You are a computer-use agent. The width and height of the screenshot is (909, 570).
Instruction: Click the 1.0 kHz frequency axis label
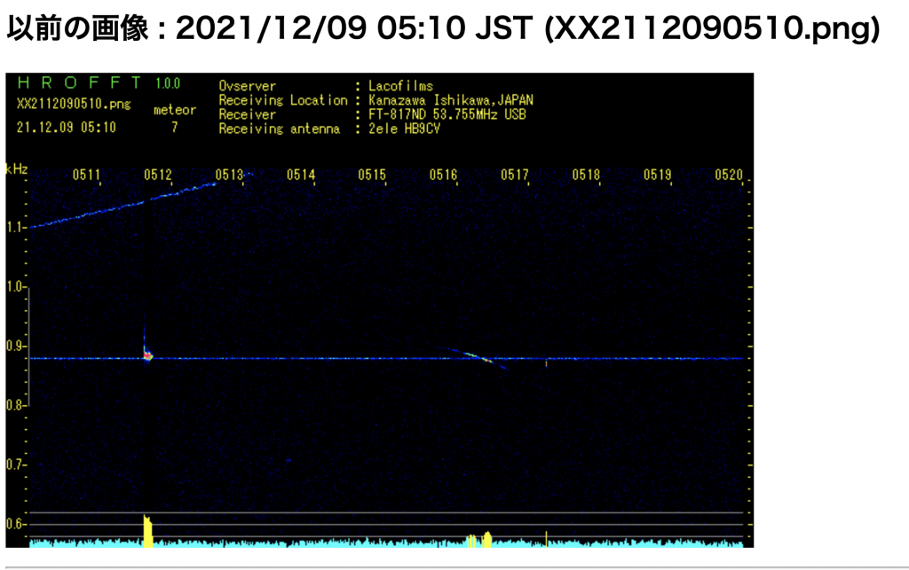(x=15, y=287)
